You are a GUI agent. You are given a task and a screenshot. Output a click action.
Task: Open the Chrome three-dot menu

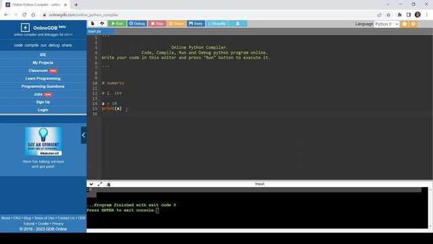pos(427,15)
